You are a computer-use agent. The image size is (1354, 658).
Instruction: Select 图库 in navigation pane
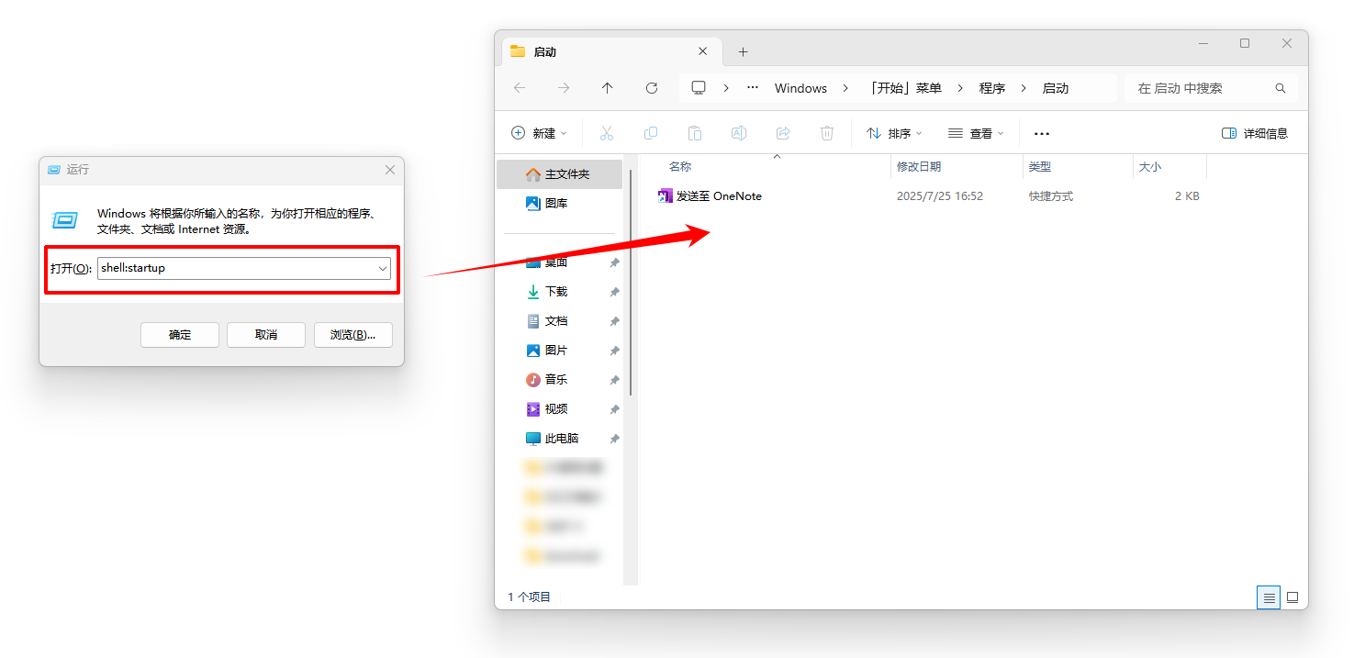point(560,204)
